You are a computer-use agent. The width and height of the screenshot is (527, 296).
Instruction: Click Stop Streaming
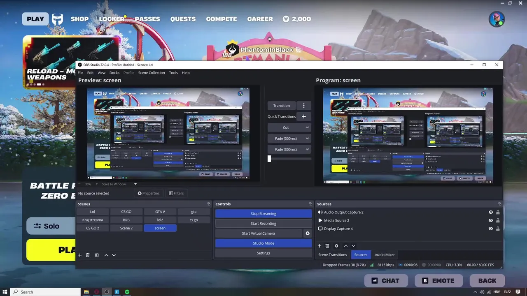pyautogui.click(x=263, y=214)
